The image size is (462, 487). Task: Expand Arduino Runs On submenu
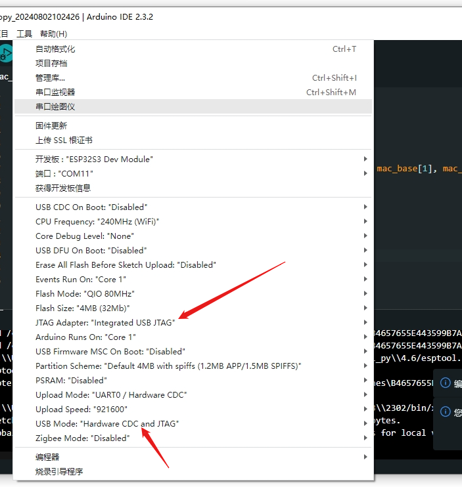coord(193,337)
